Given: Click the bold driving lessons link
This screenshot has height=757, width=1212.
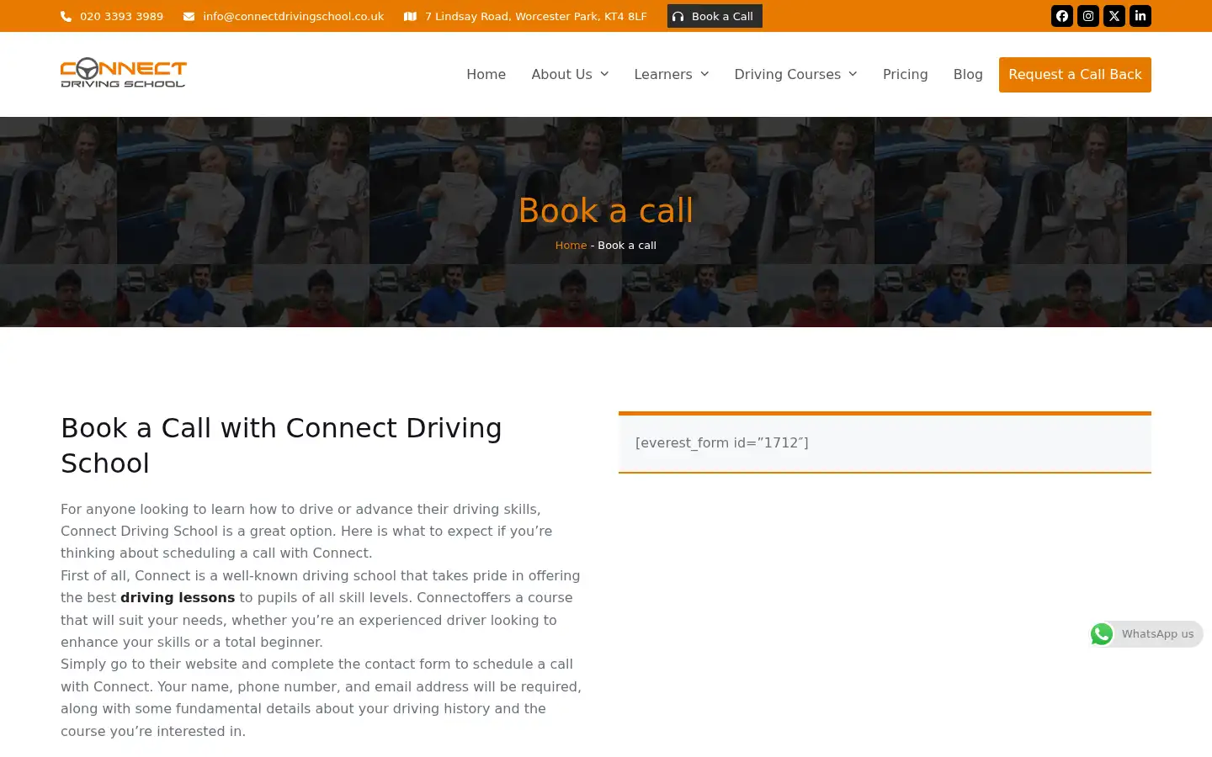Looking at the screenshot, I should (178, 598).
